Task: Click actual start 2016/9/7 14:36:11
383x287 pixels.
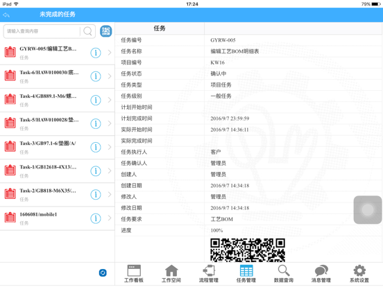Action: (230, 130)
